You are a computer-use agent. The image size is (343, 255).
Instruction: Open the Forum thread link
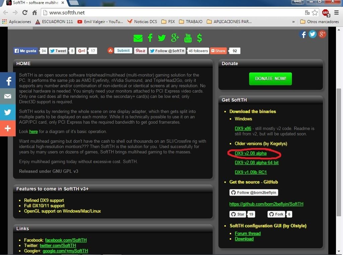click(248, 233)
